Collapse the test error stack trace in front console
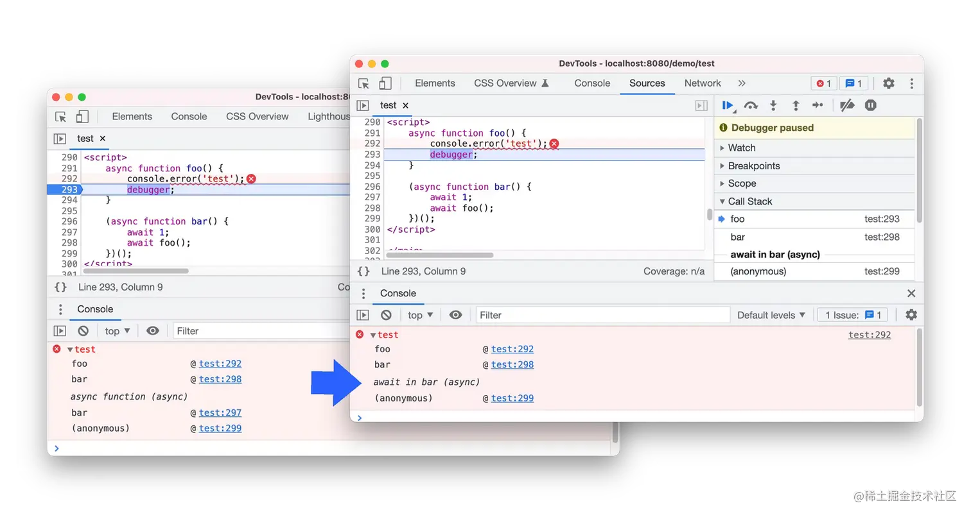 pos(373,335)
